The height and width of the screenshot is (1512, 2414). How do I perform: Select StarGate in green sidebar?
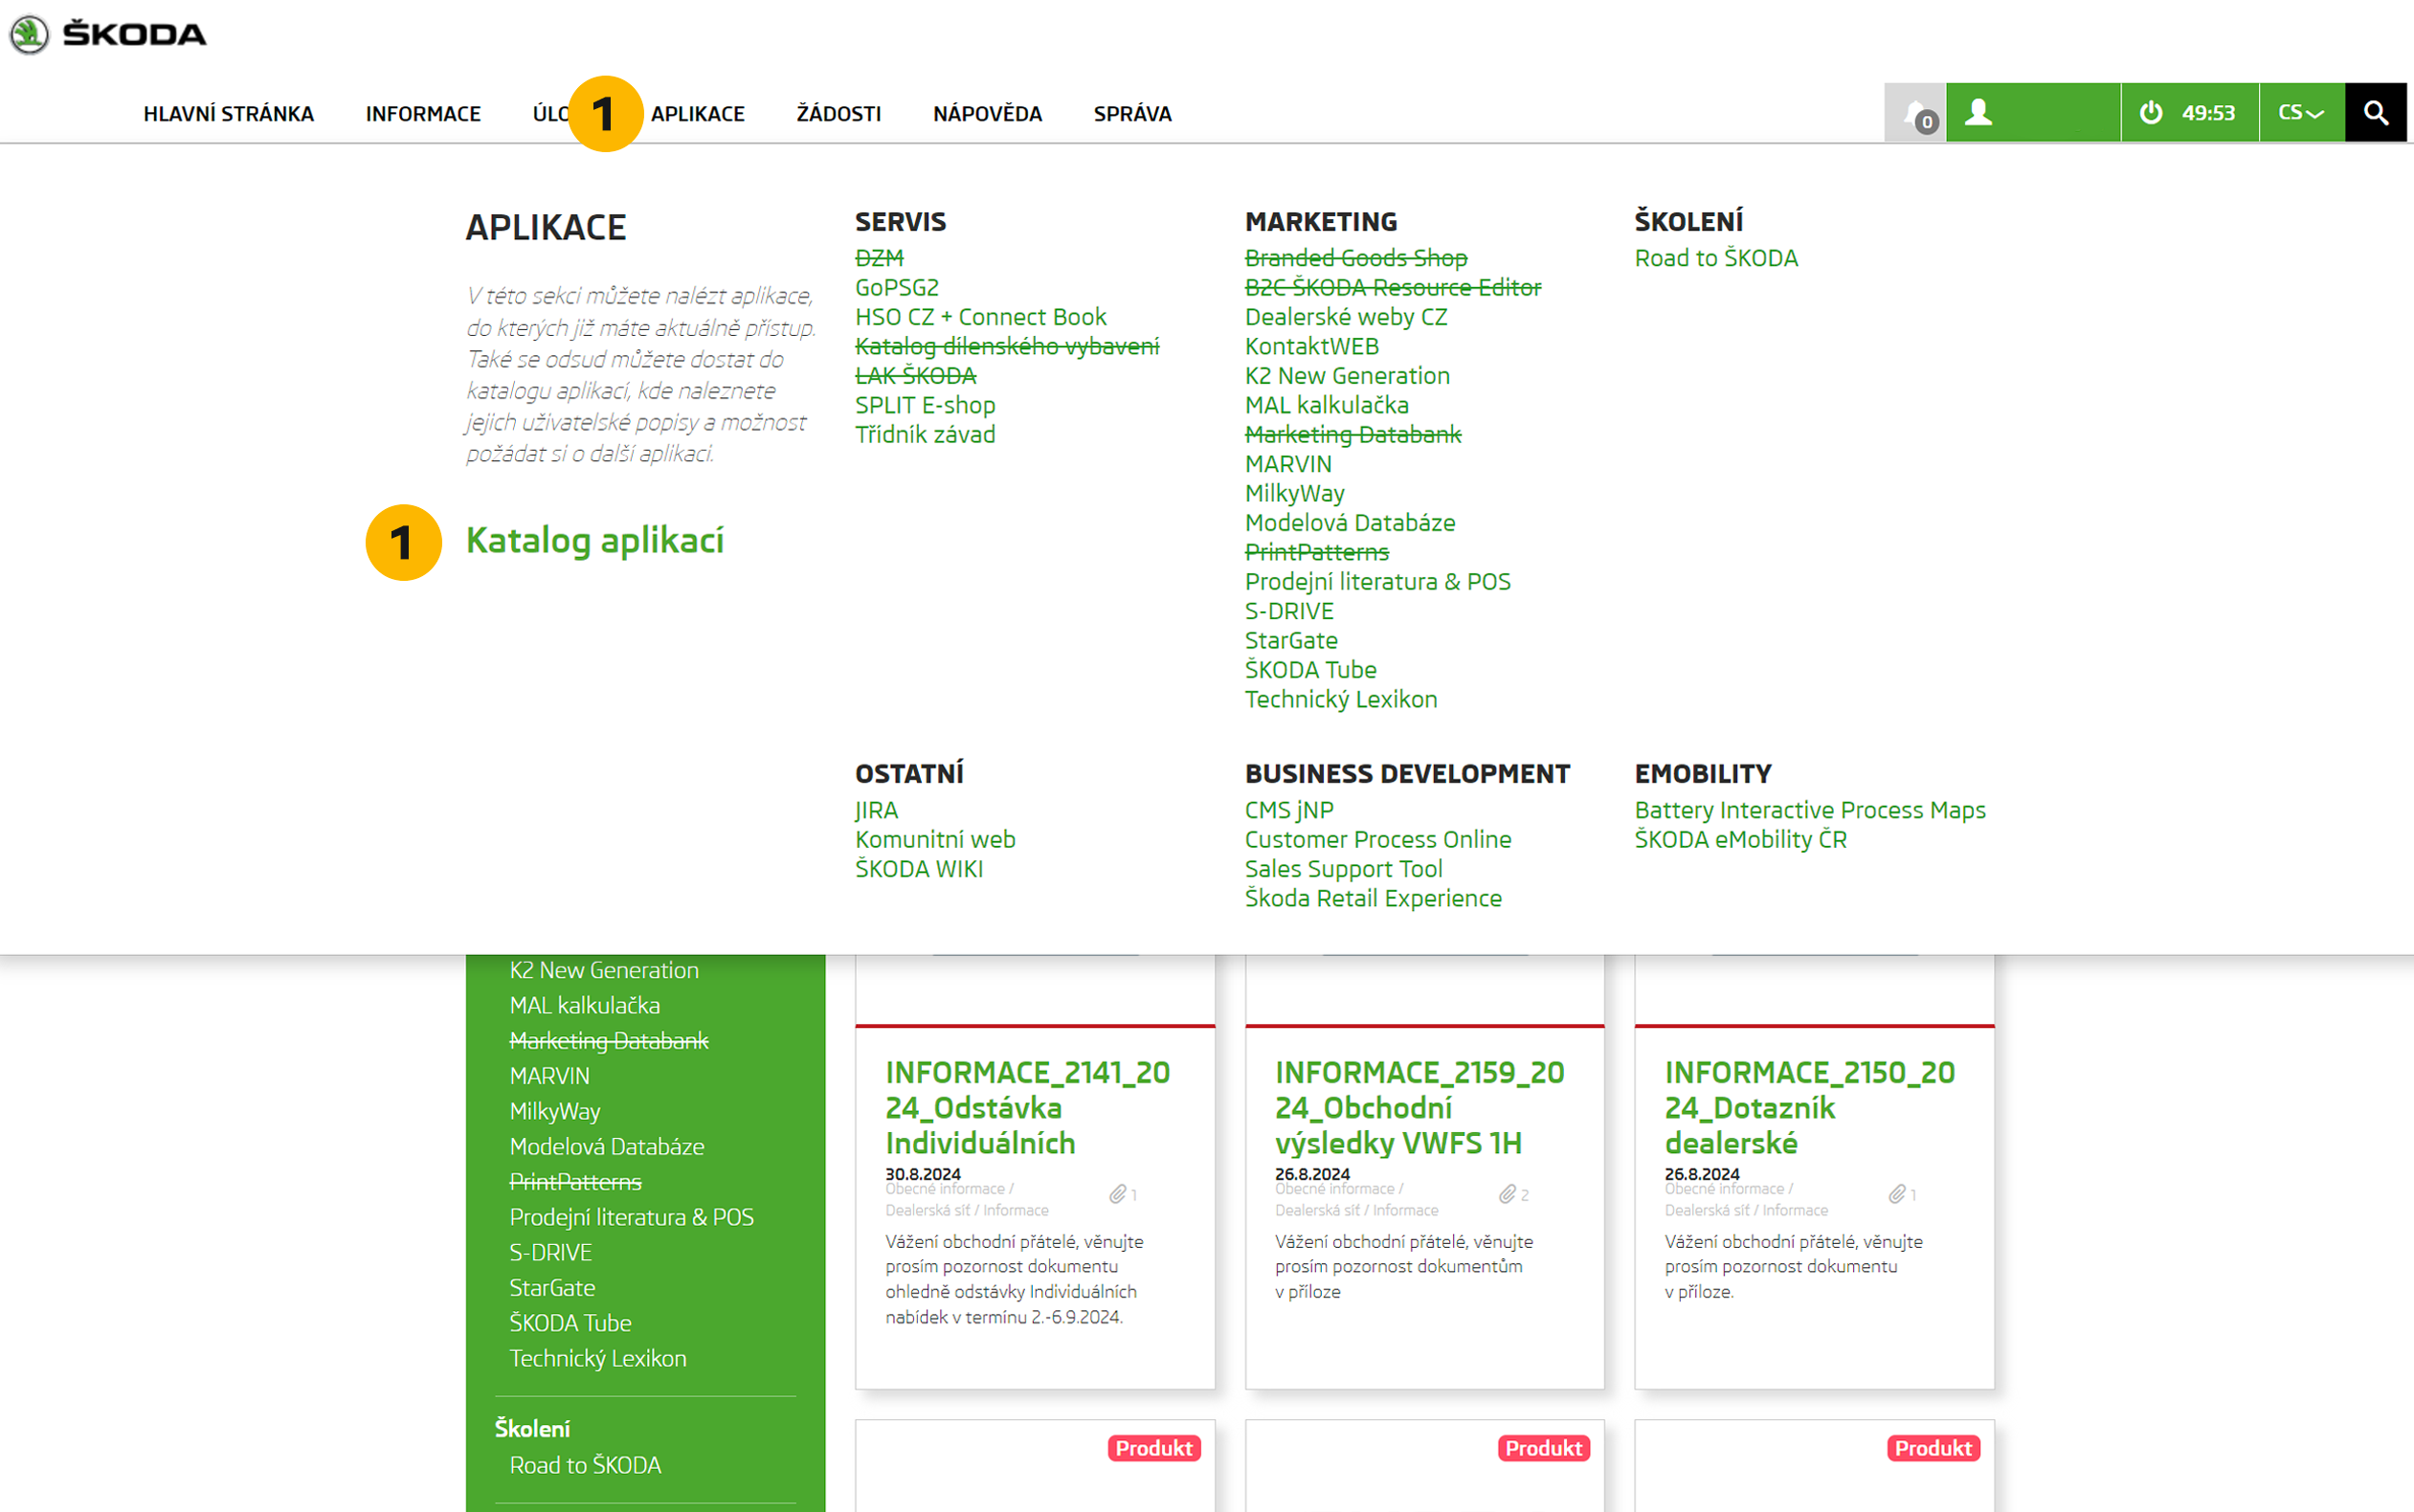coord(552,1289)
